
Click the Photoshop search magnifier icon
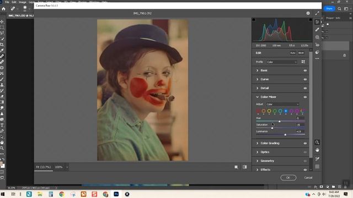tap(339, 9)
